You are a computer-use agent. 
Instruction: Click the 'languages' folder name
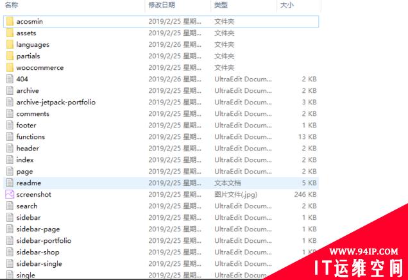[x=33, y=45]
